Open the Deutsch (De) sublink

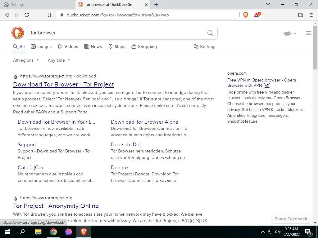coord(126,144)
